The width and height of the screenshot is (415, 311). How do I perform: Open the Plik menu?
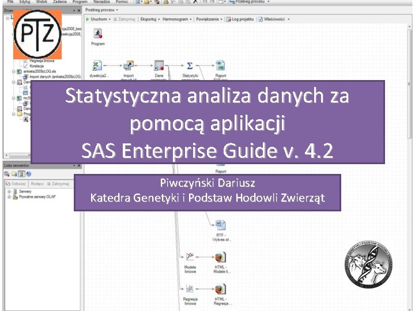pyautogui.click(x=10, y=2)
